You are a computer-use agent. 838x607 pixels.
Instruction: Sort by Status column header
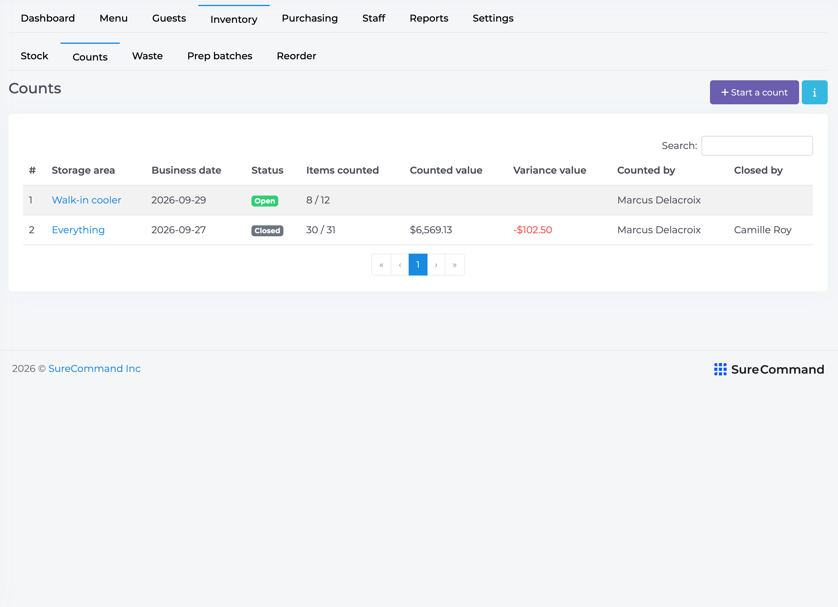click(x=267, y=170)
